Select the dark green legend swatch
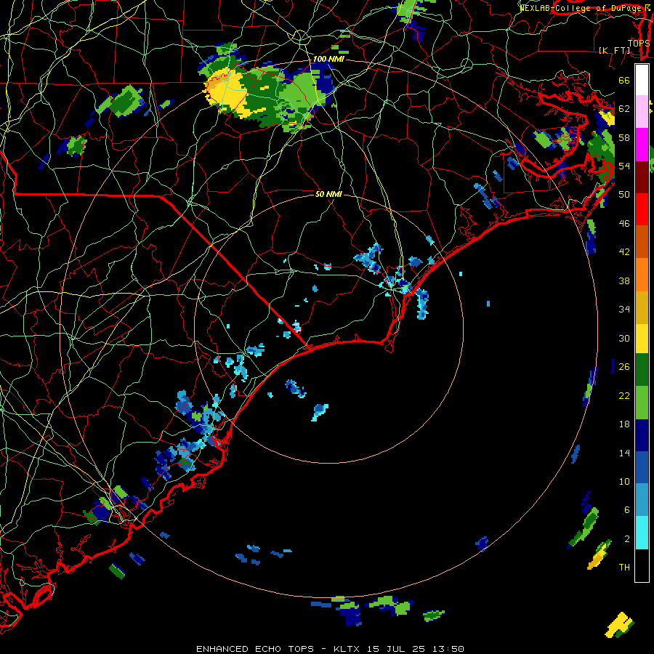654x654 pixels. point(642,370)
